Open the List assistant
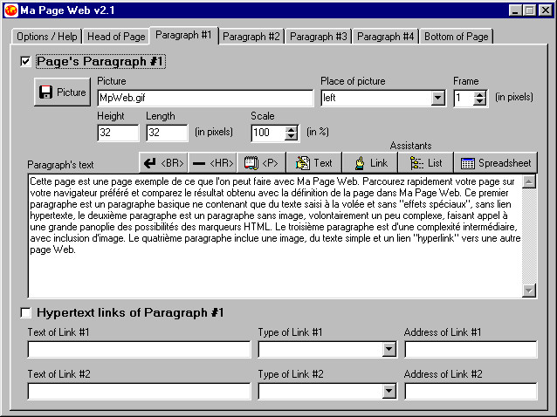This screenshot has height=417, width=557. pos(426,163)
